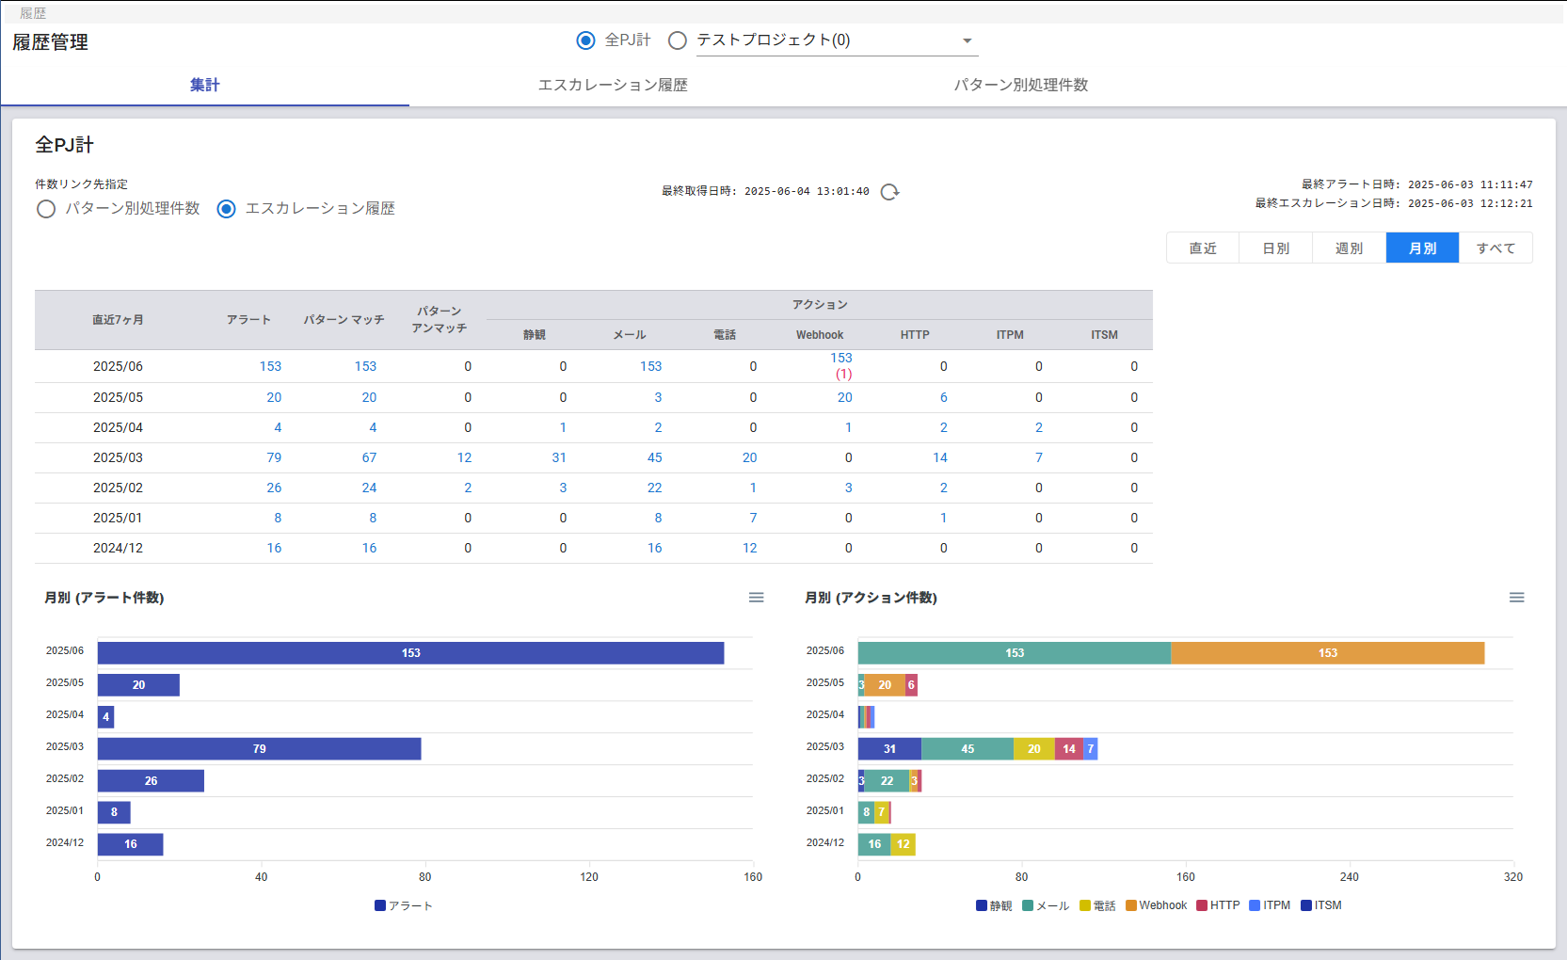Select the テストプロジェクト radio button
This screenshot has width=1567, height=960.
click(x=677, y=40)
